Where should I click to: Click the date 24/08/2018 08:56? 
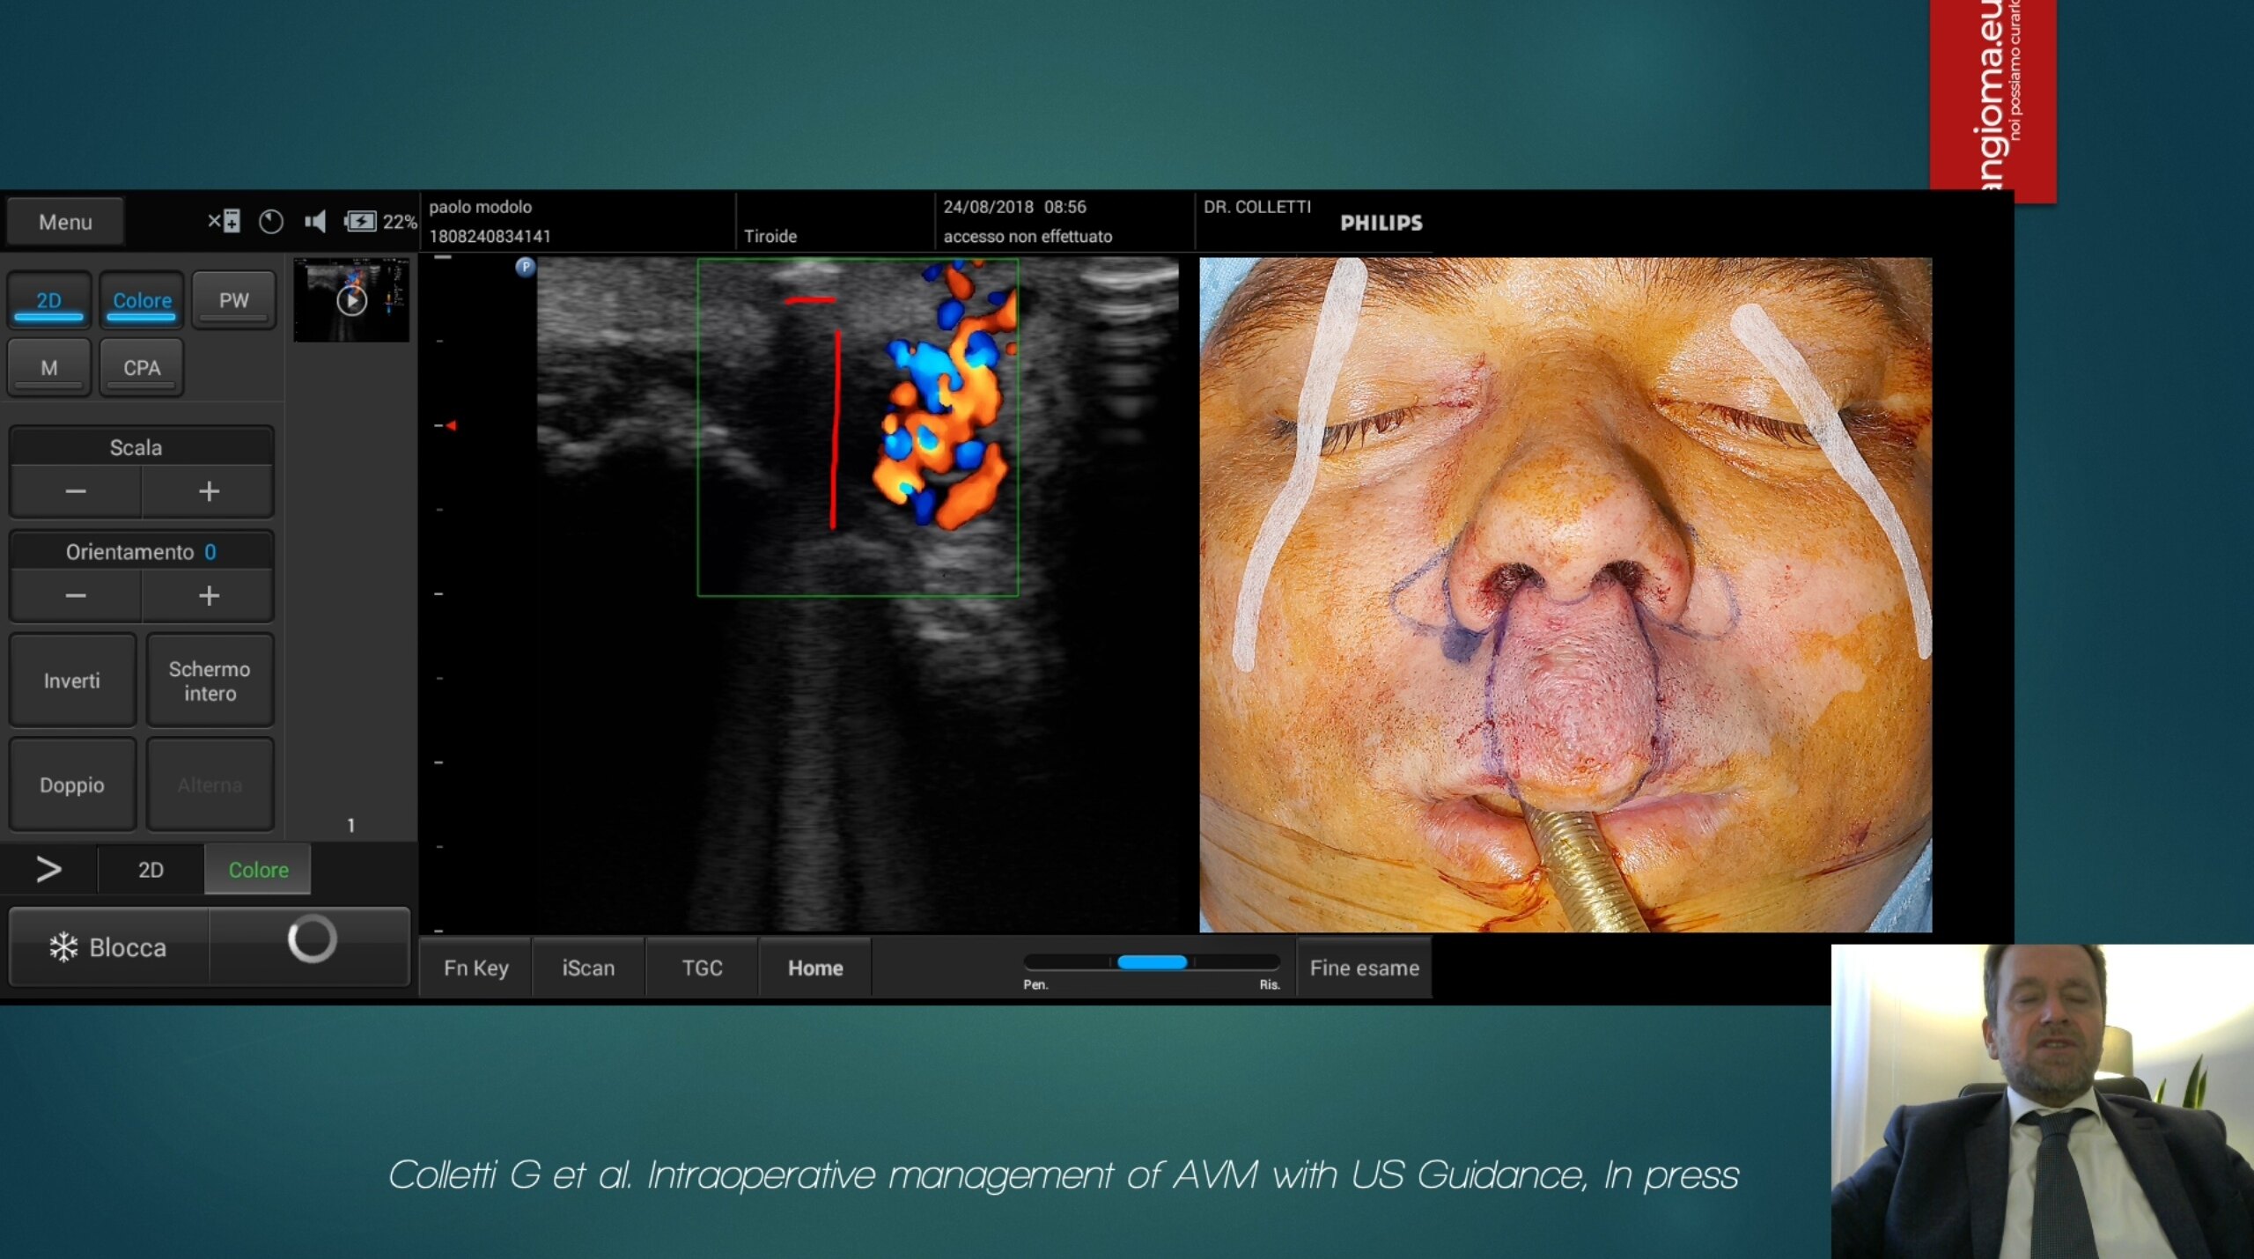click(1014, 207)
